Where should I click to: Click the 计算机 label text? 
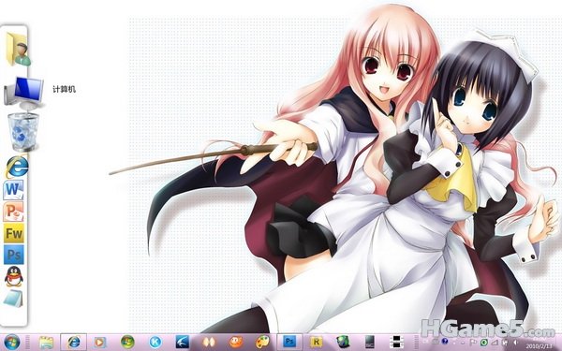(64, 90)
